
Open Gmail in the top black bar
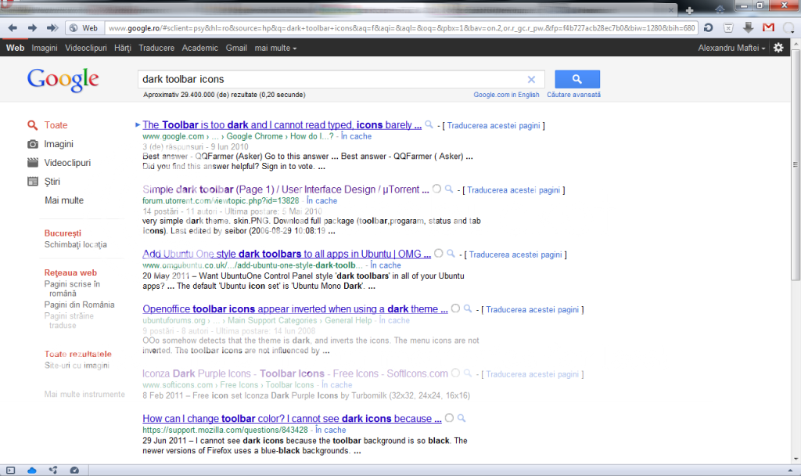236,48
